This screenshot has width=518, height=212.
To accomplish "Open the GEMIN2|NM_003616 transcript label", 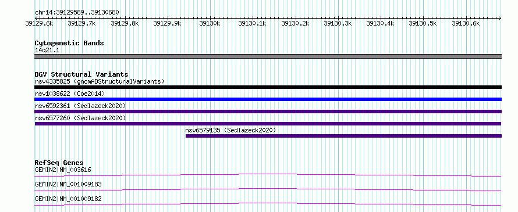I will pyautogui.click(x=63, y=170).
